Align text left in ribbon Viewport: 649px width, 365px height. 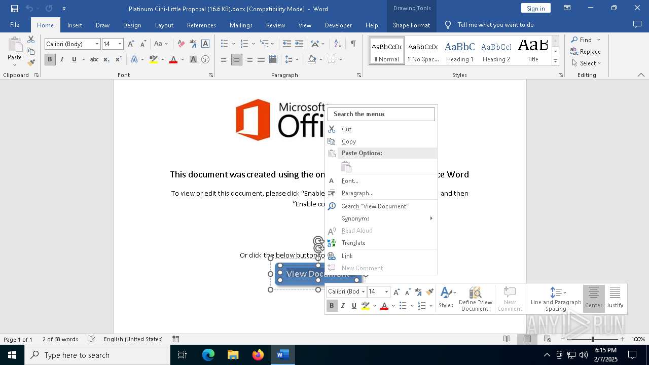point(225,59)
